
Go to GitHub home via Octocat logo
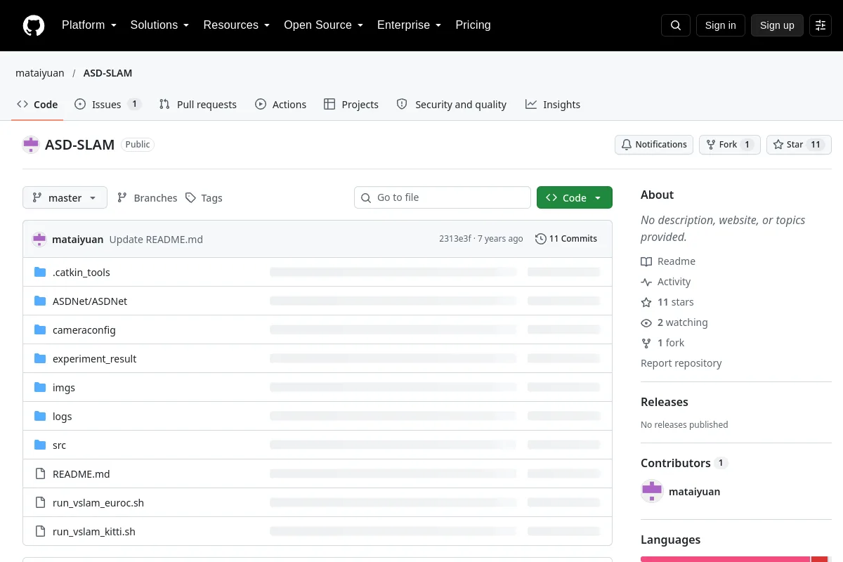pyautogui.click(x=34, y=25)
